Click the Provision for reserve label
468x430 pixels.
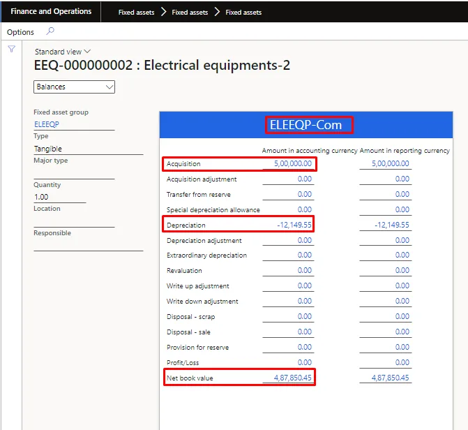point(197,348)
